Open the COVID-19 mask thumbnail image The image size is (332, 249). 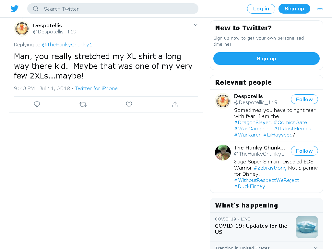pyautogui.click(x=307, y=227)
